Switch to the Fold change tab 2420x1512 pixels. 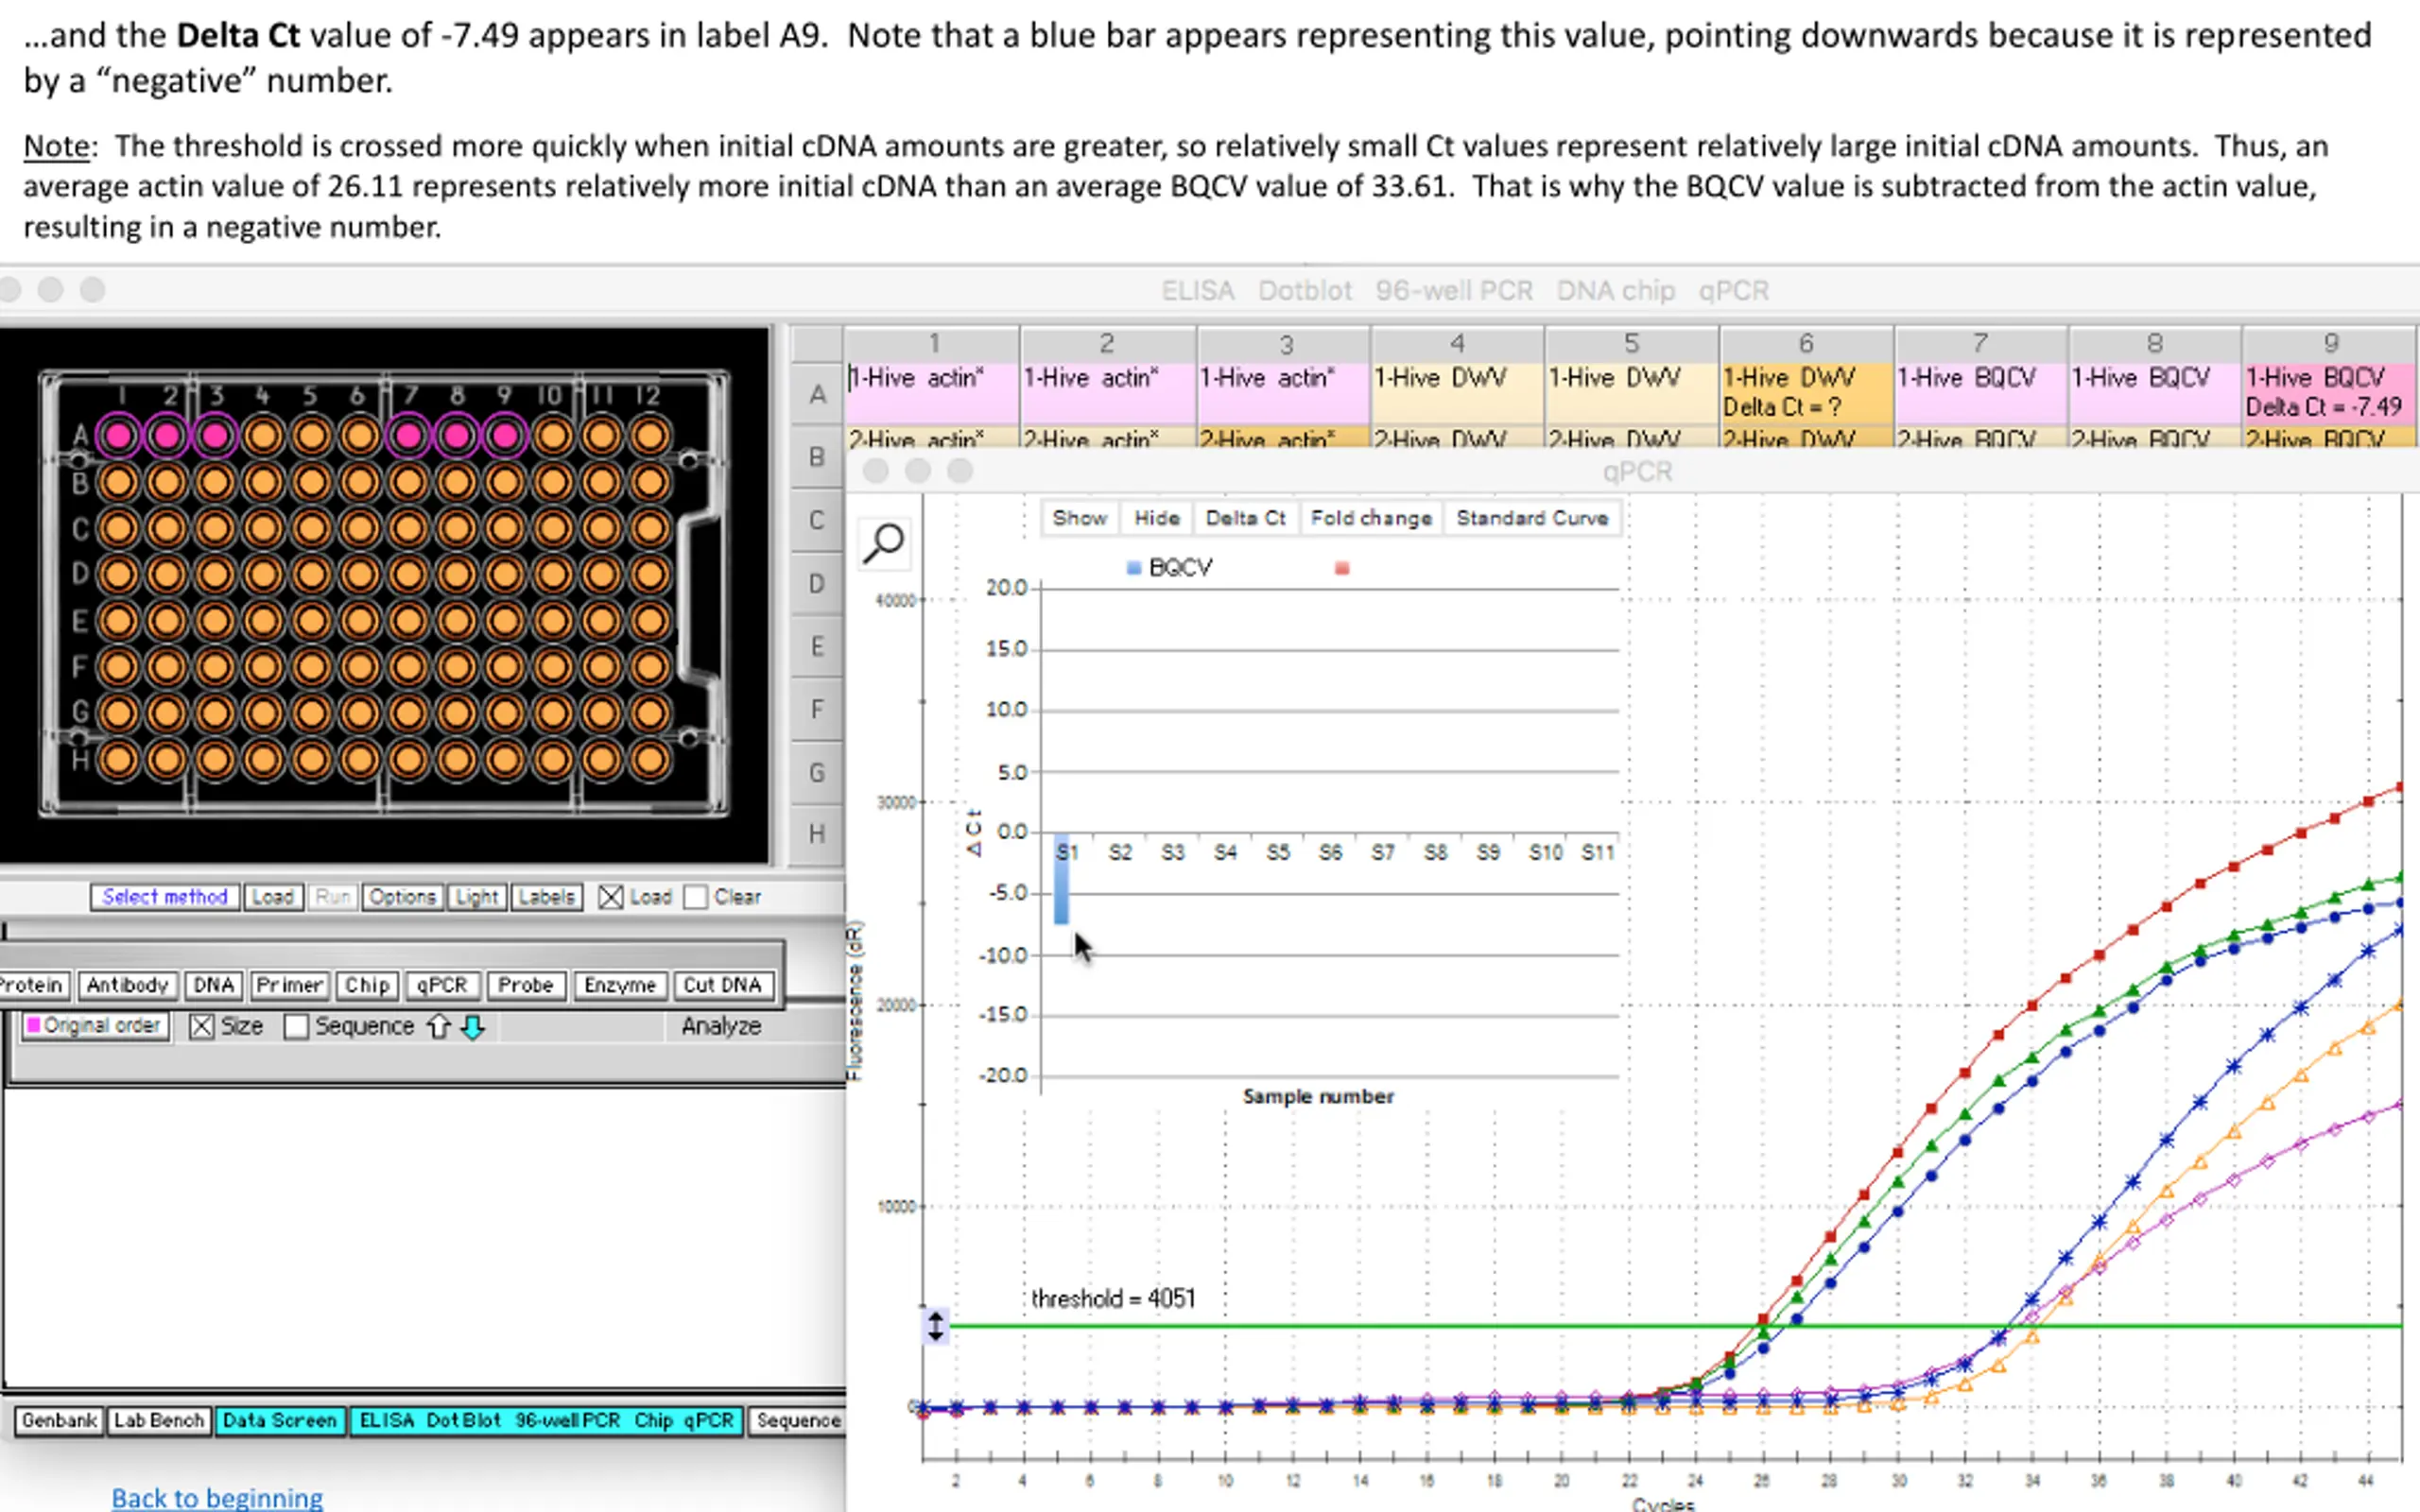[x=1371, y=518]
